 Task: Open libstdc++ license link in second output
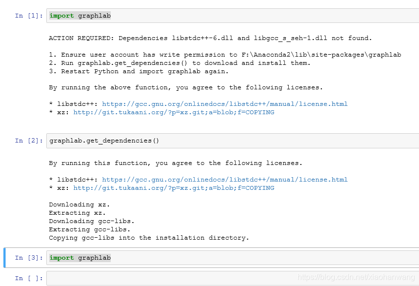pyautogui.click(x=225, y=180)
